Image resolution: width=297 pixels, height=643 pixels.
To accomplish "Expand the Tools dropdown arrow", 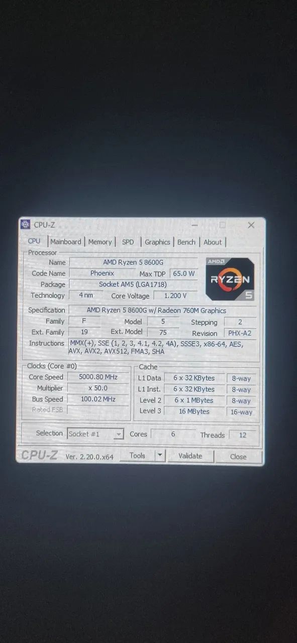I will pyautogui.click(x=160, y=456).
